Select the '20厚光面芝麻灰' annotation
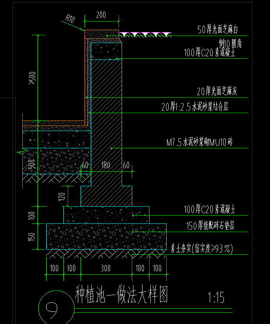Image resolution: width=270 pixels, height=324 pixels. point(217,91)
